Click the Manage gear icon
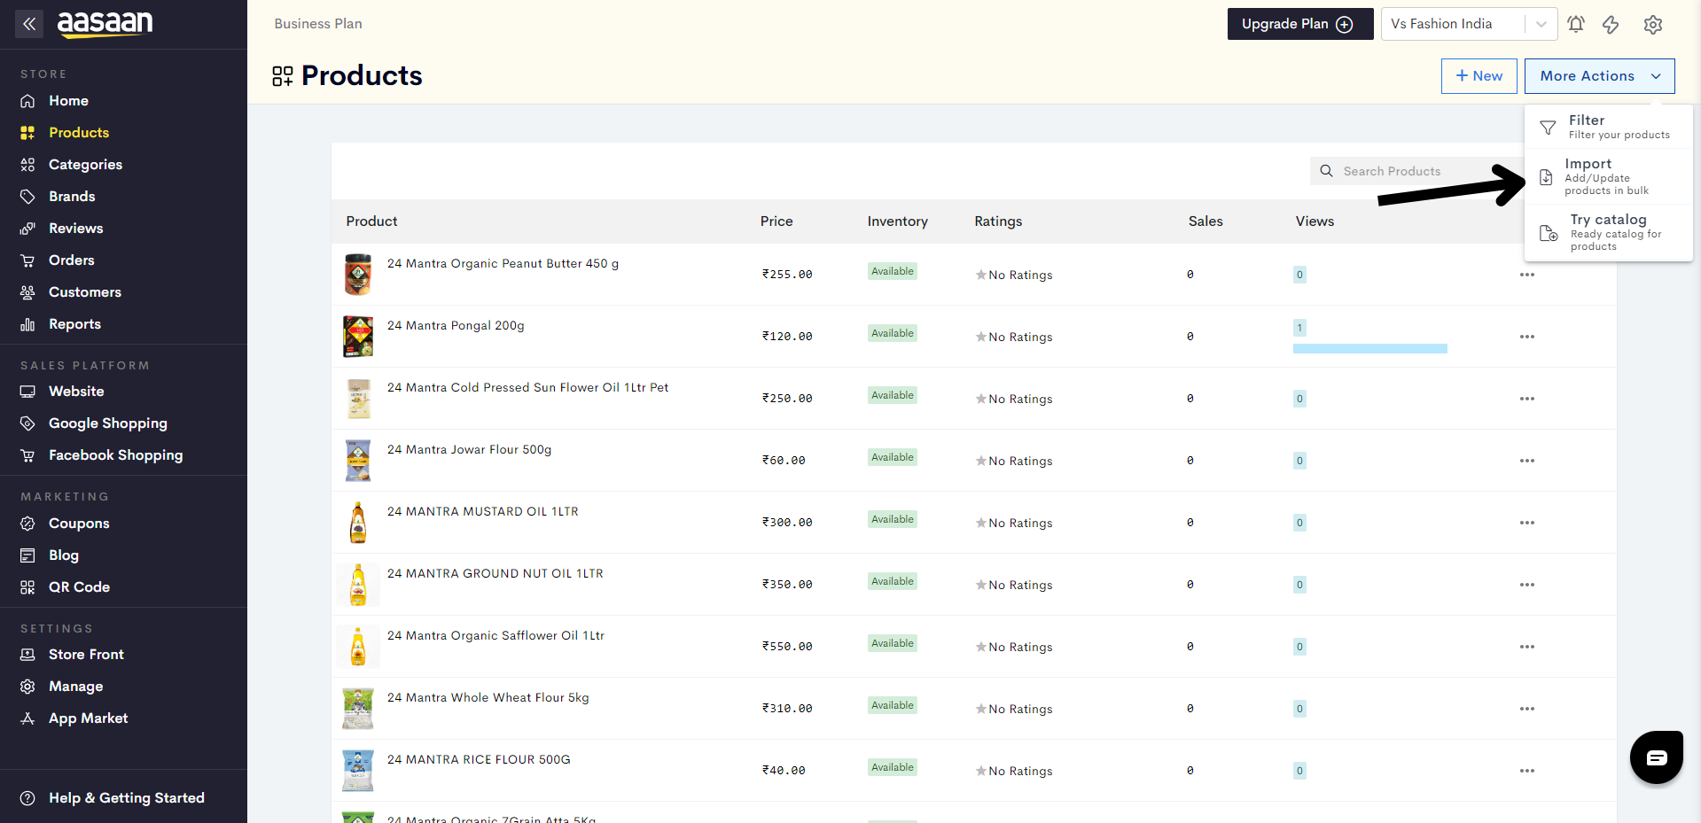Screen dimensions: 1701x823 point(27,687)
